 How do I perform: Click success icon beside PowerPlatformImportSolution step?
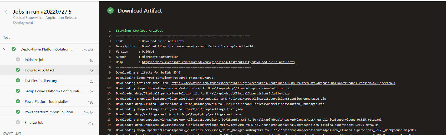tap(18, 112)
